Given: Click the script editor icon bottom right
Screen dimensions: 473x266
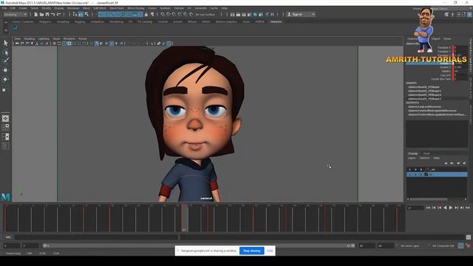Looking at the screenshot, I should 469,237.
